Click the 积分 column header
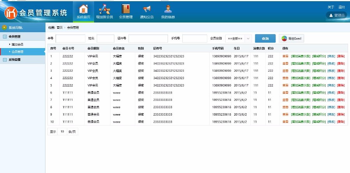The image size is (350, 173). tap(271, 48)
